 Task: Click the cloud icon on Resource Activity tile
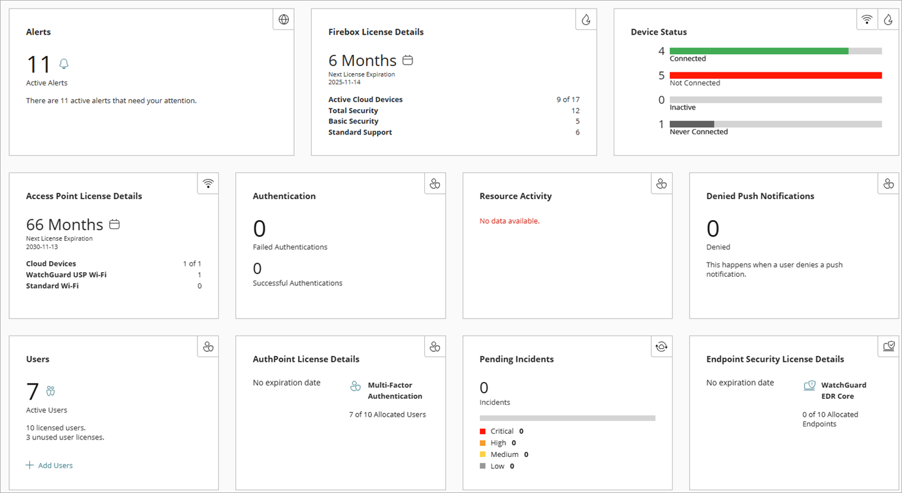[x=661, y=183]
